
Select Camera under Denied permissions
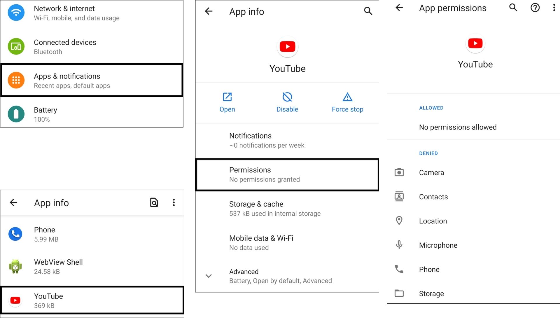(473, 172)
